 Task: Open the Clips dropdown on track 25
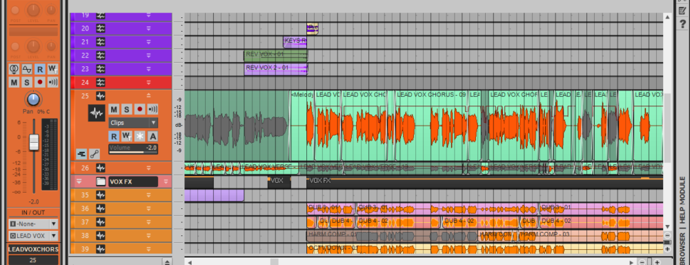133,123
